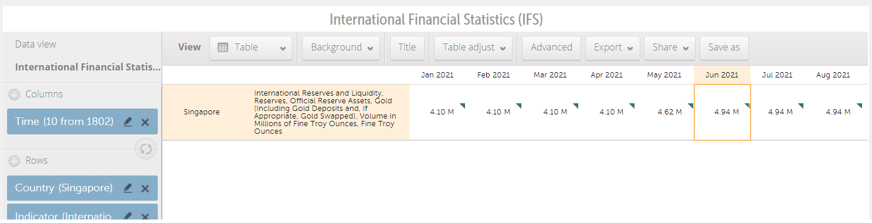The width and height of the screenshot is (872, 223).
Task: Remove the Country (Singapore) row filter
Action: click(x=145, y=188)
